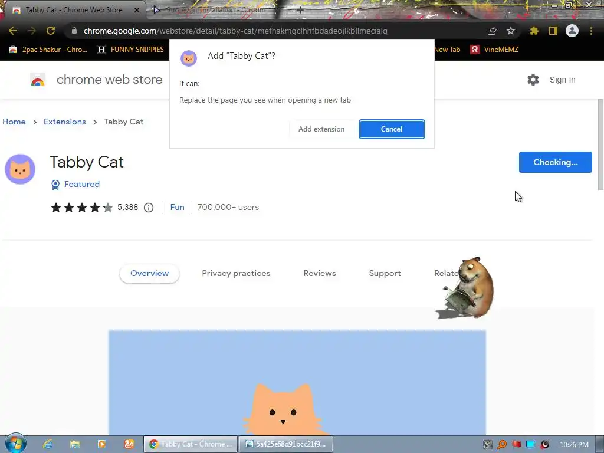Open the Chrome three-dot menu
Screen dimensions: 604x453
click(591, 31)
